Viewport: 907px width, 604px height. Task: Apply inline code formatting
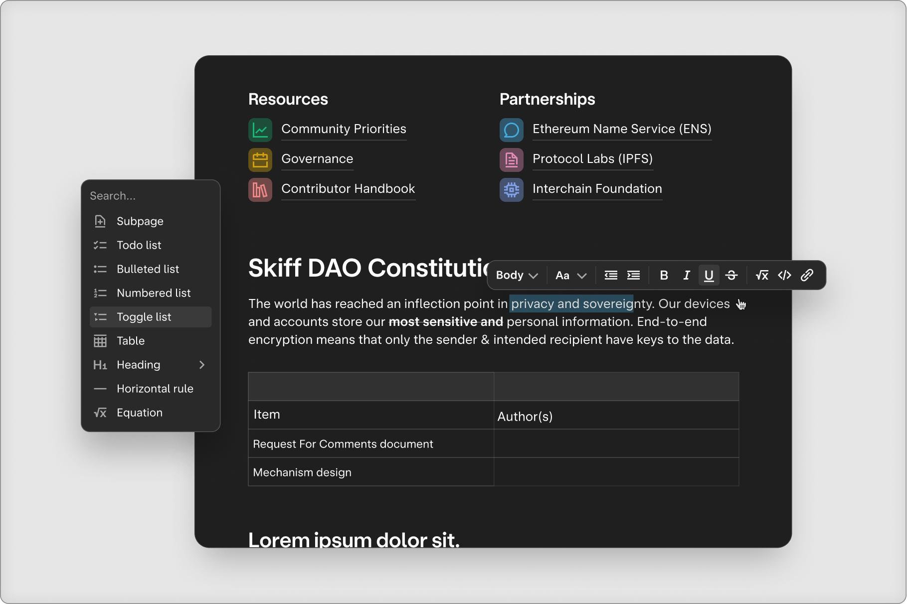tap(784, 275)
